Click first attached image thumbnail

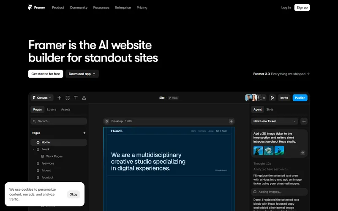pyautogui.click(x=258, y=151)
